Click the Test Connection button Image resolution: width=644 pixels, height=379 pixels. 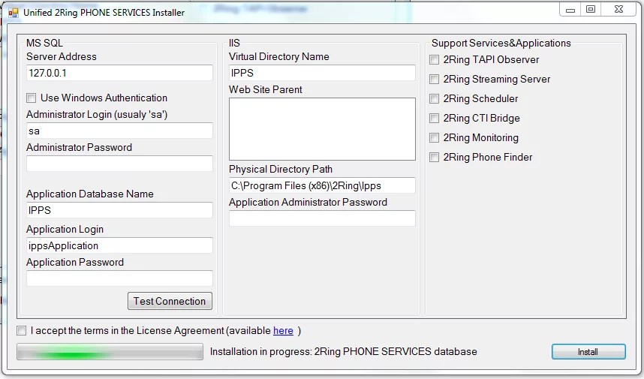pyautogui.click(x=170, y=301)
